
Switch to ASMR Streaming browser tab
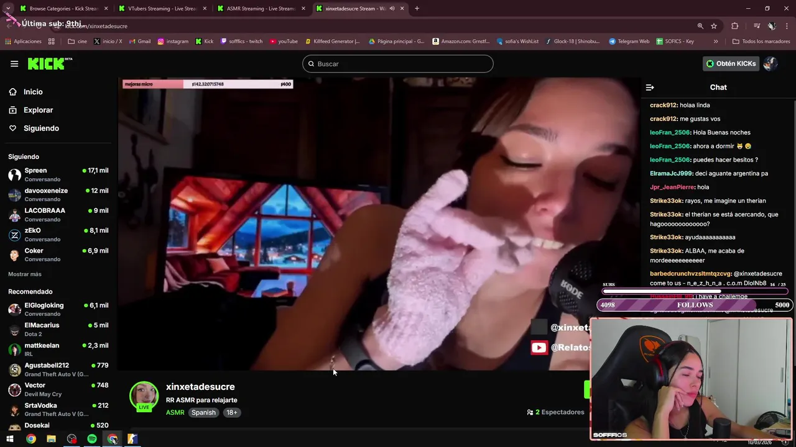pyautogui.click(x=260, y=8)
